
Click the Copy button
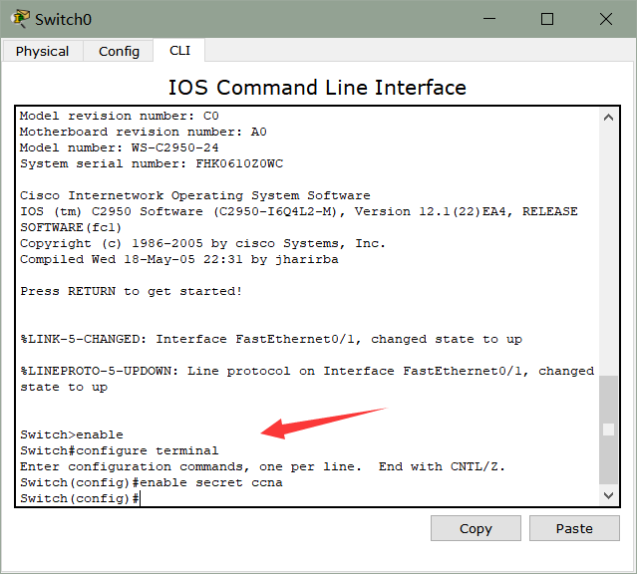[476, 528]
